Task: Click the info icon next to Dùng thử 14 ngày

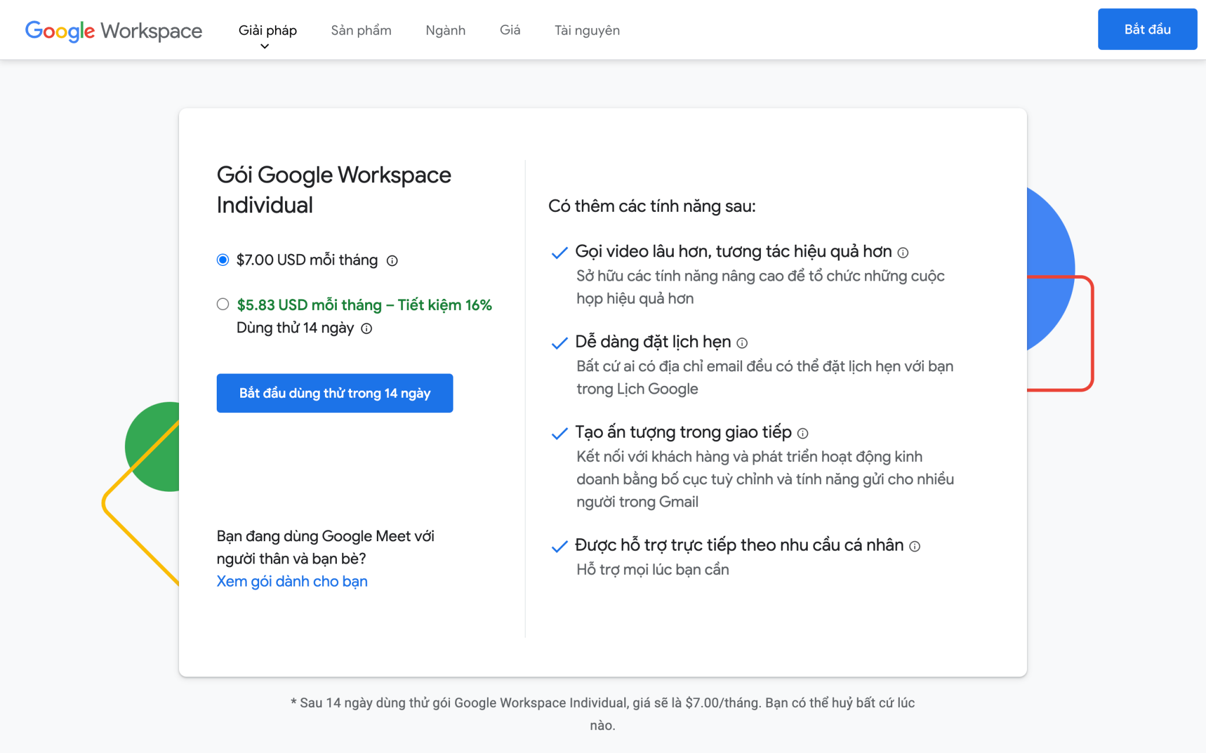Action: point(366,329)
